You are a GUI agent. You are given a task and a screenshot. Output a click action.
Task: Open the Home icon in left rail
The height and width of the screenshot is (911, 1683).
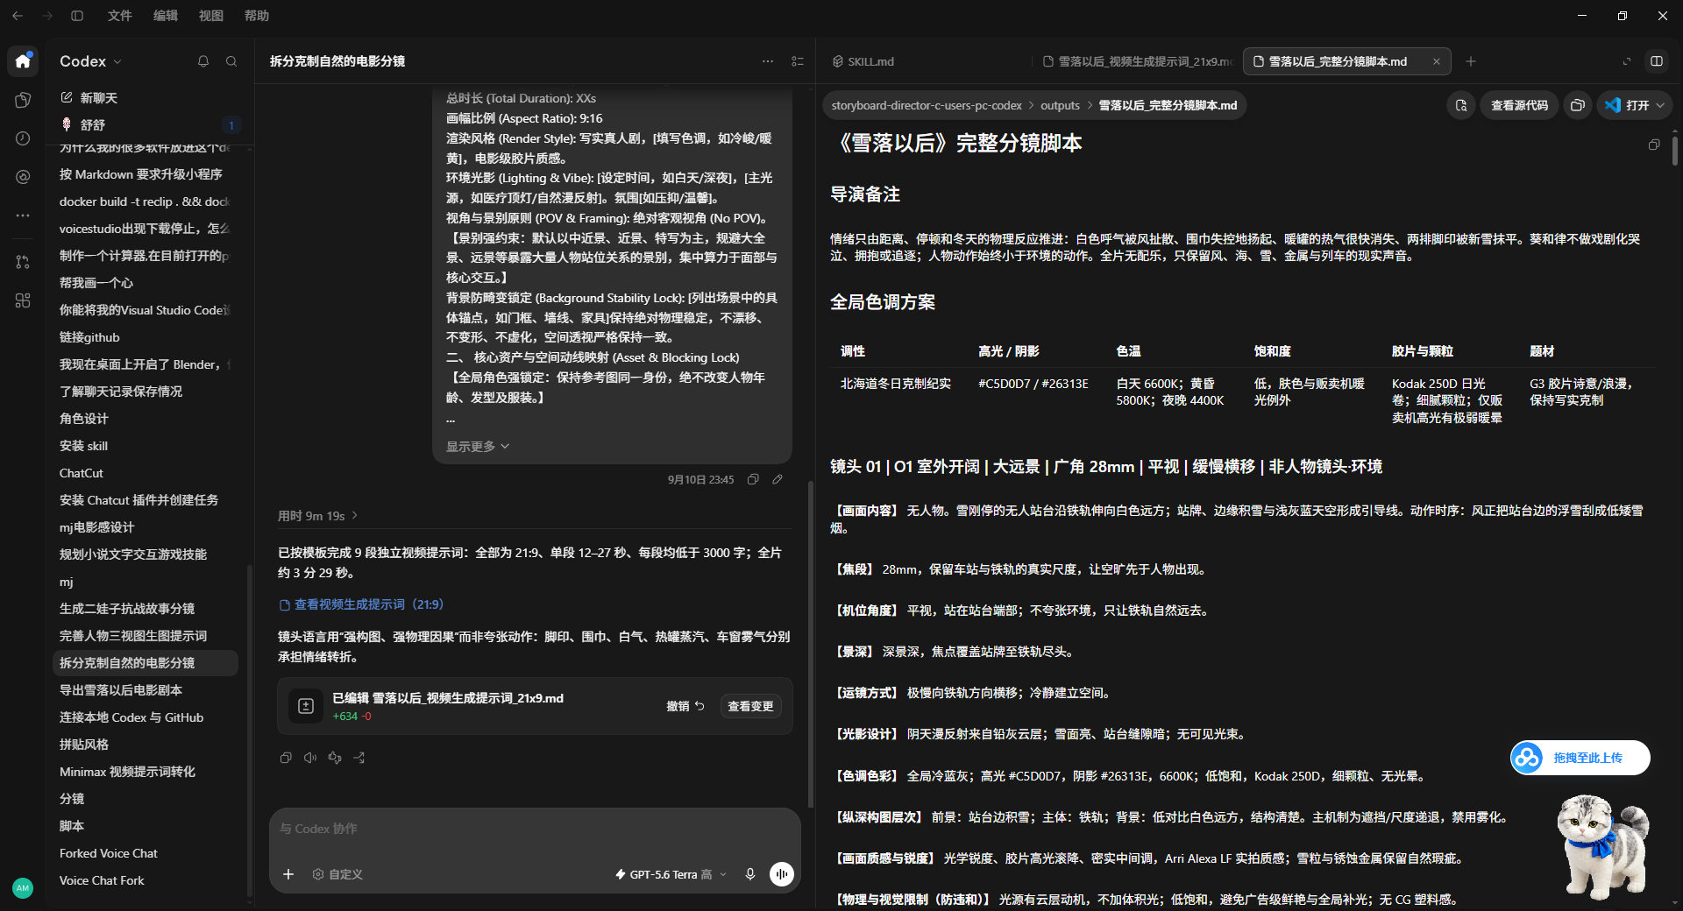point(23,61)
